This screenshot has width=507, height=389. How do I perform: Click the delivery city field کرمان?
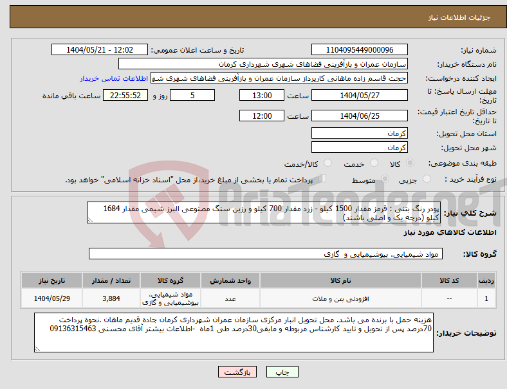tap(360, 148)
